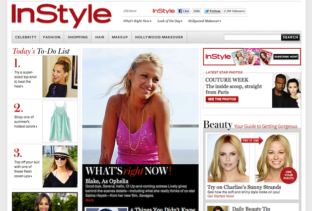
Task: Open the right blonde makeover photo
Action: [276, 158]
